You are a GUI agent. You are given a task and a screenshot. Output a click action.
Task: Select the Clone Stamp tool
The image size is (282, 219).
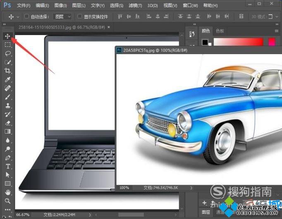7,105
